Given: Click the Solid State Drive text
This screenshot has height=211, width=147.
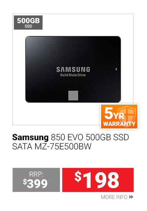Looking at the screenshot, I should coord(73,75).
